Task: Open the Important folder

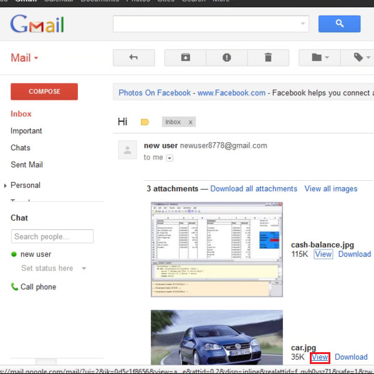Action: click(x=26, y=131)
